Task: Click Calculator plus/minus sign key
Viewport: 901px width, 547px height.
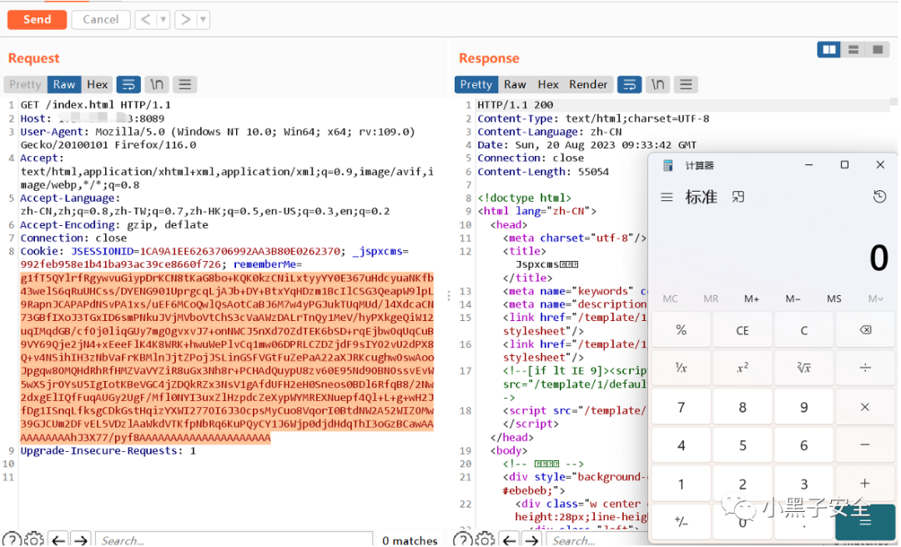Action: (x=681, y=522)
